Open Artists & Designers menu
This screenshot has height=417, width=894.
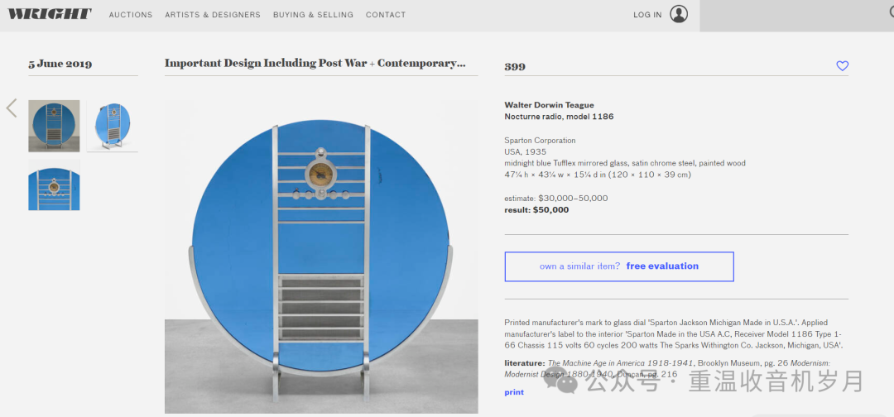pos(213,15)
